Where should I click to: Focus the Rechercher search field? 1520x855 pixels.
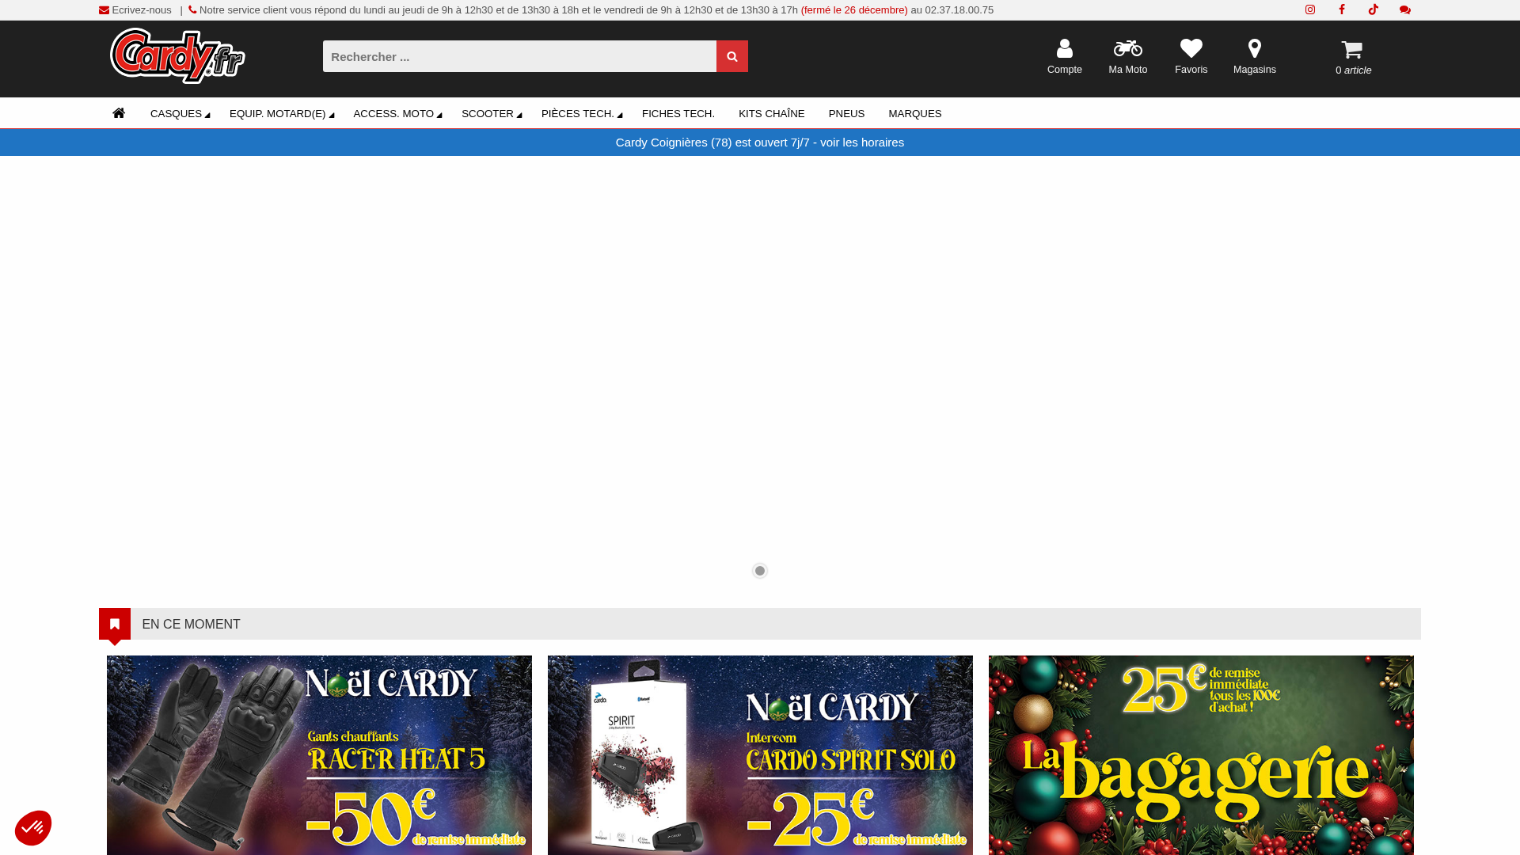pyautogui.click(x=519, y=56)
